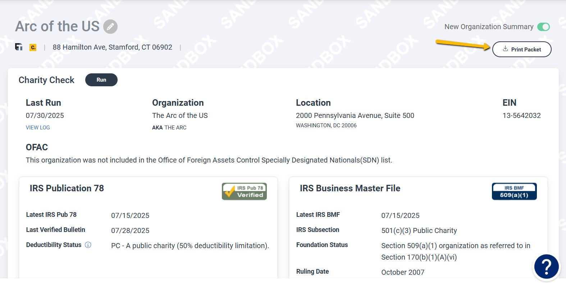Screen dimensions: 566x283
Task: Click the IRS BMF 509(a)(1) badge
Action: click(514, 191)
